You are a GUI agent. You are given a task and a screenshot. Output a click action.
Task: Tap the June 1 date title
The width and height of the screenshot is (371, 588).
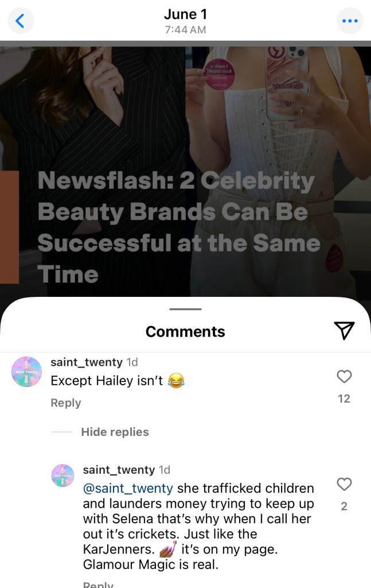[x=185, y=14]
